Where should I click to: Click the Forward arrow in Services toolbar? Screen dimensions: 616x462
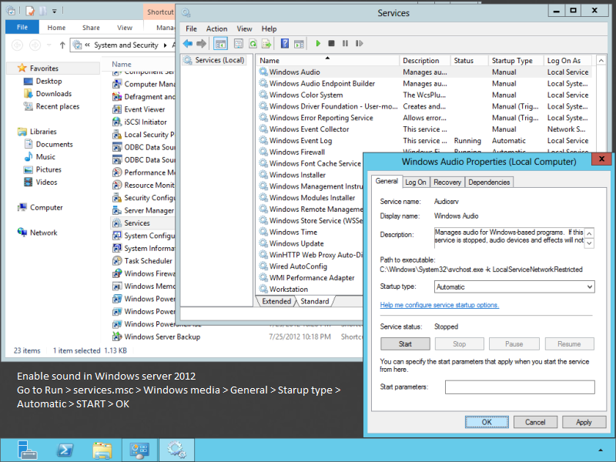click(x=201, y=44)
